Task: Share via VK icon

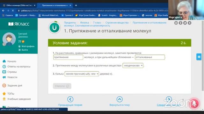Action: (190, 23)
